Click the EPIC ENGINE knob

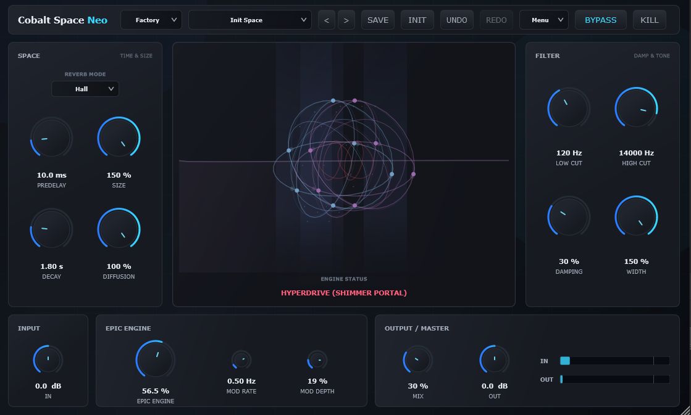pos(156,360)
